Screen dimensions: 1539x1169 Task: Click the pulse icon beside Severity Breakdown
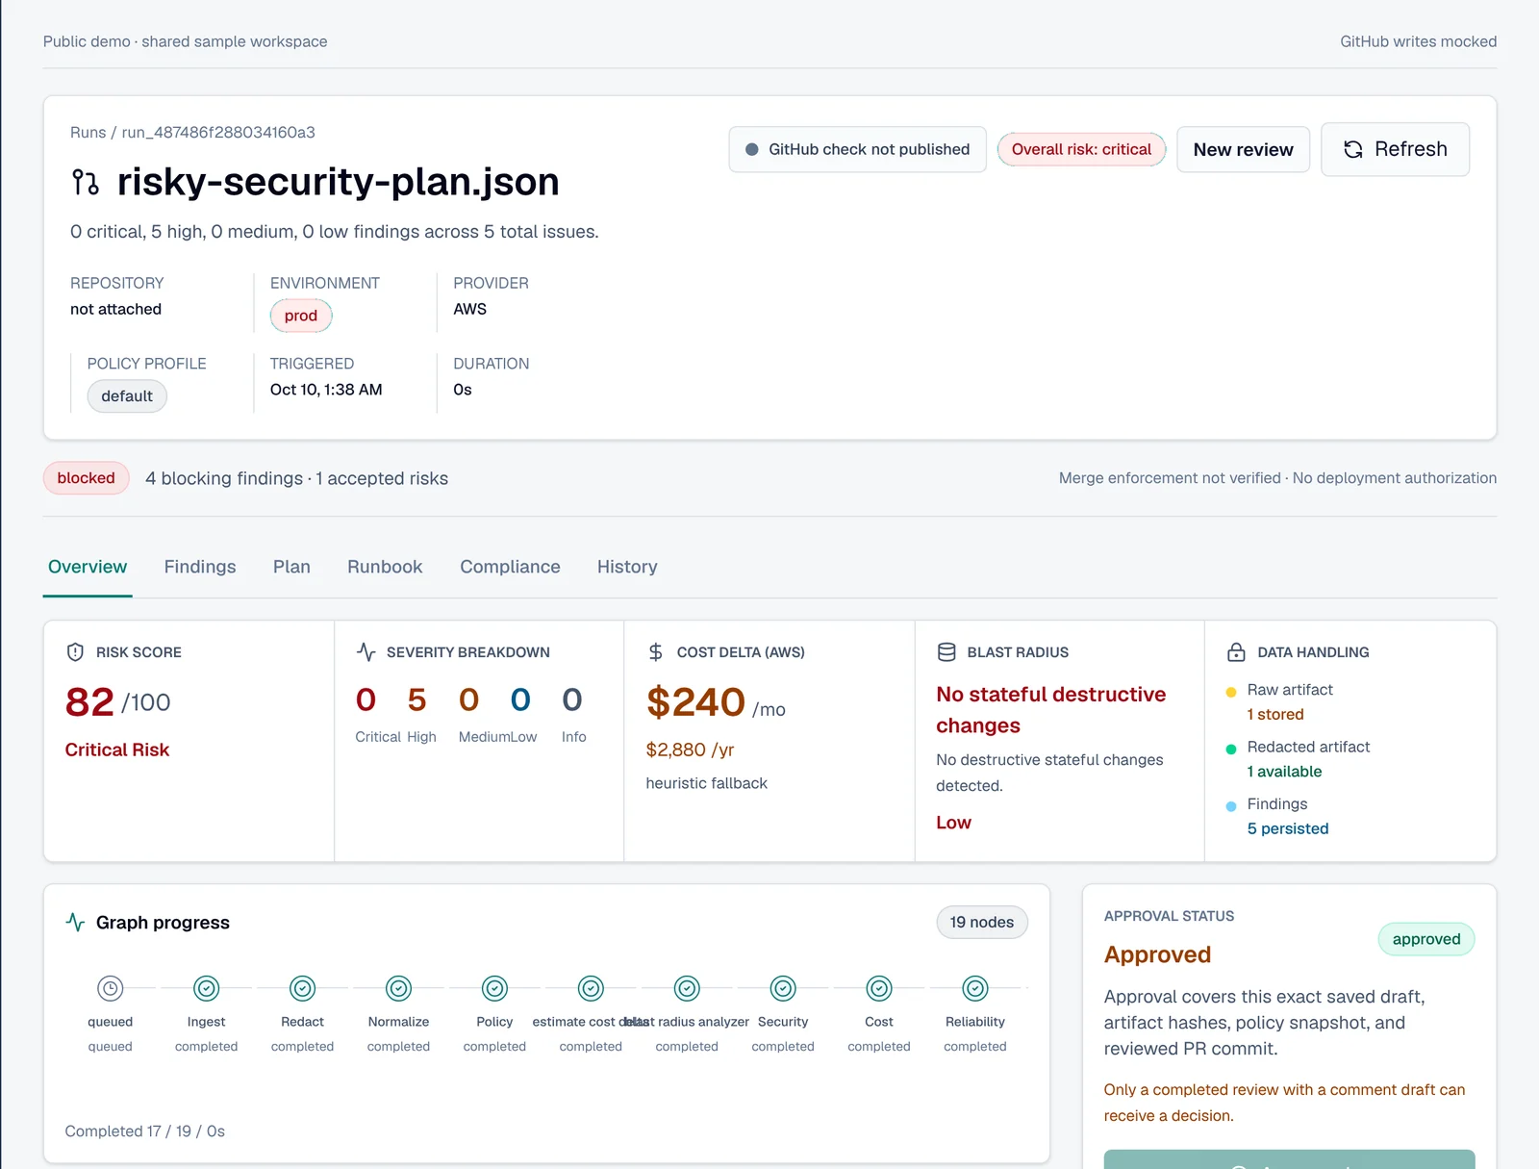(x=366, y=652)
